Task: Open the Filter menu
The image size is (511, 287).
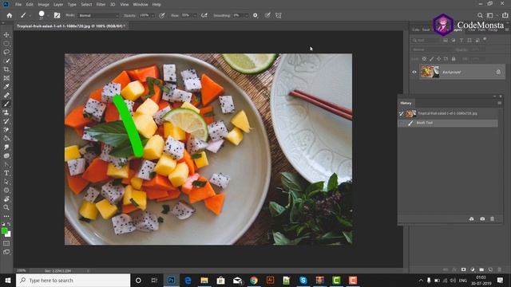Action: tap(101, 5)
